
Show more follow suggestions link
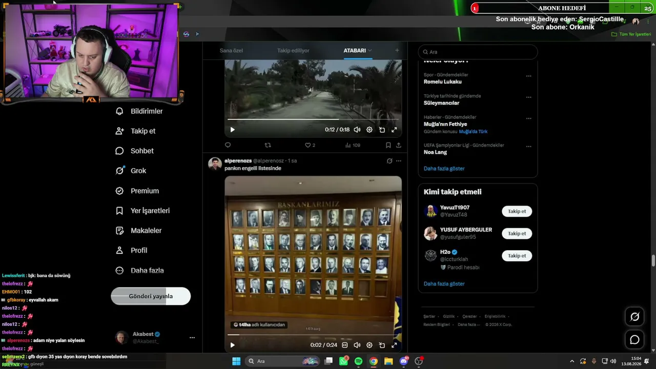(444, 283)
